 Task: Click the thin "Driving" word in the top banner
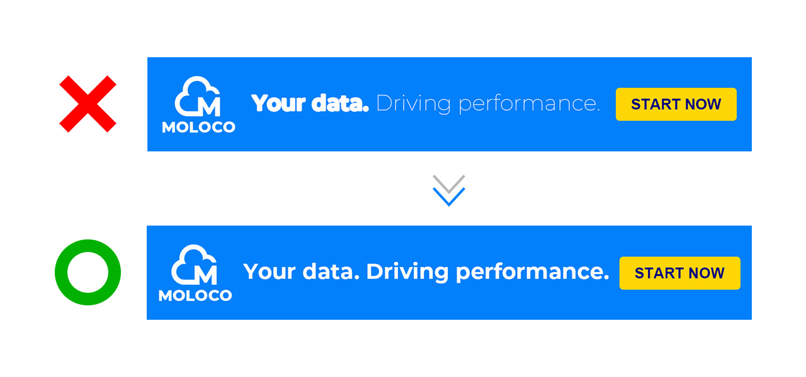tap(413, 104)
